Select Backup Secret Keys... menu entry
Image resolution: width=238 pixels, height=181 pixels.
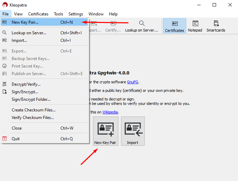[x=44, y=59]
